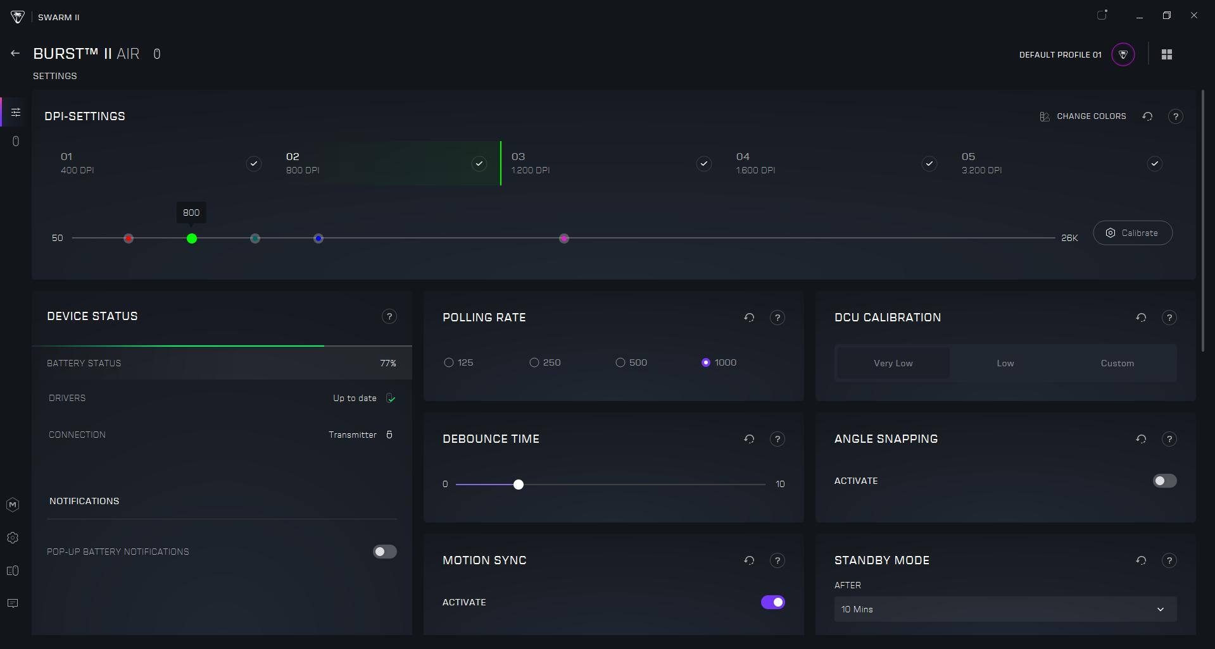The width and height of the screenshot is (1215, 649).
Task: Click the Calibrate button
Action: coord(1132,233)
